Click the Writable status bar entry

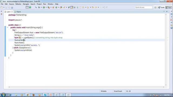pyautogui.click(x=104, y=91)
